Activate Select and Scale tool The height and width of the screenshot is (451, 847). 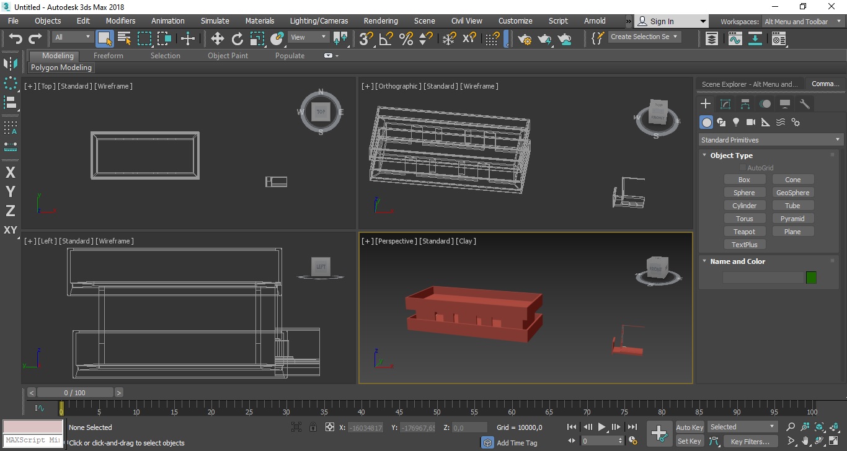point(257,39)
